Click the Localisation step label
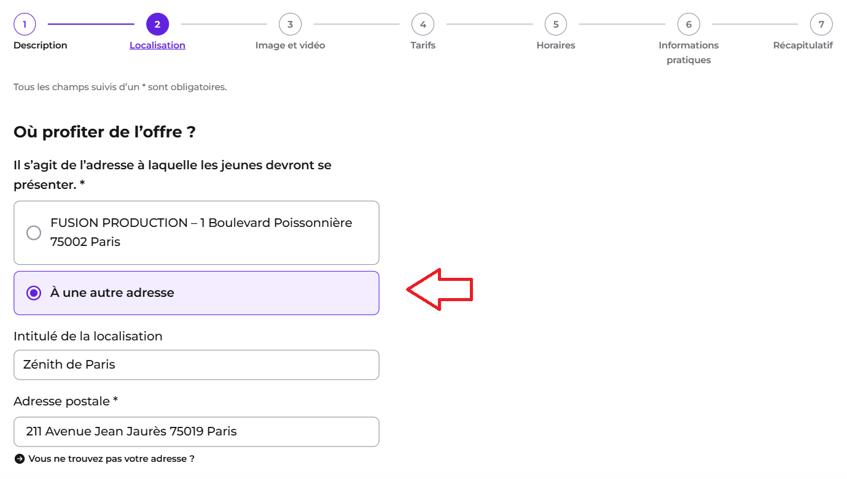This screenshot has height=479, width=847. [x=157, y=45]
